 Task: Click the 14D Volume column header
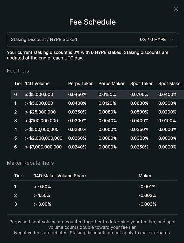37,83
